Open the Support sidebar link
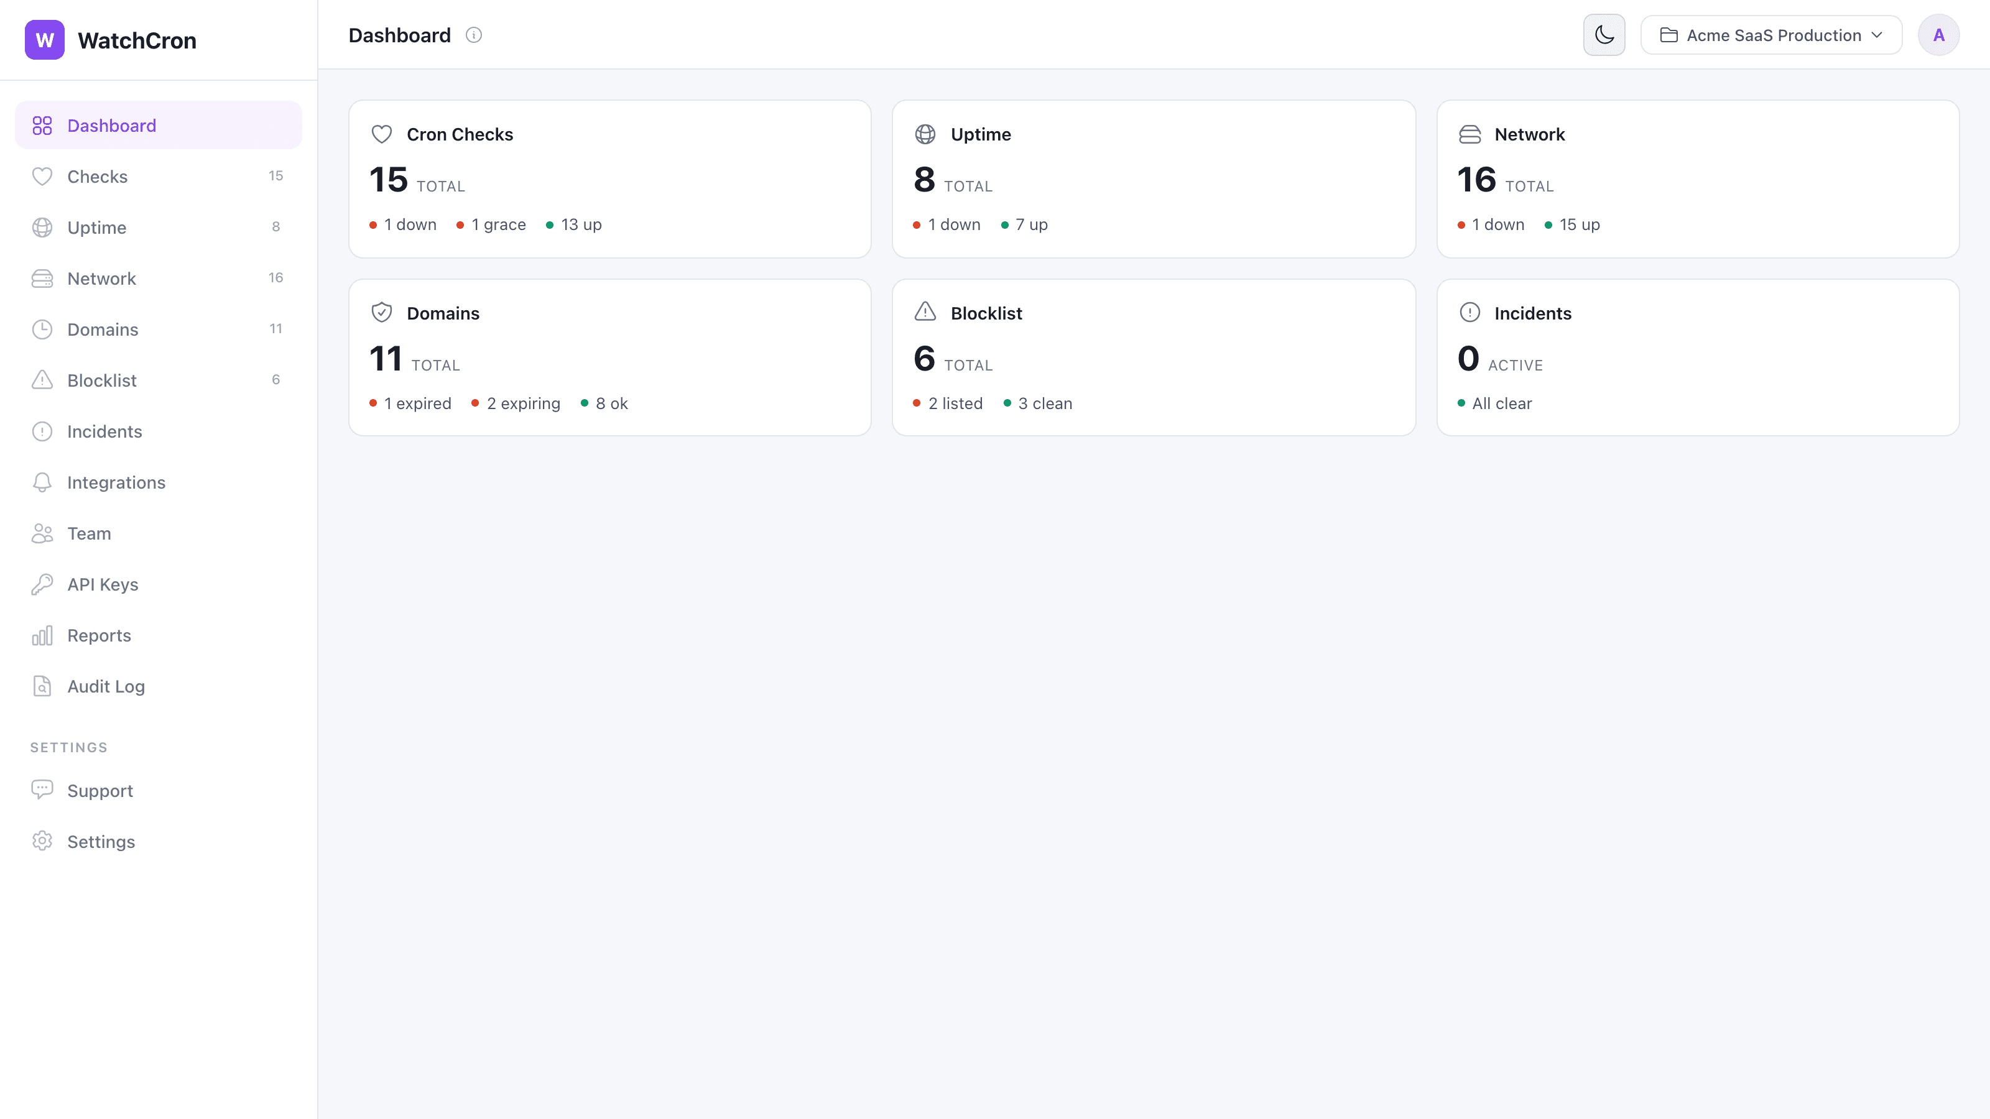The width and height of the screenshot is (1990, 1119). pos(159,790)
